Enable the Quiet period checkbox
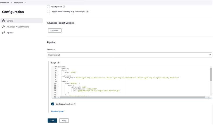 tap(48, 7)
